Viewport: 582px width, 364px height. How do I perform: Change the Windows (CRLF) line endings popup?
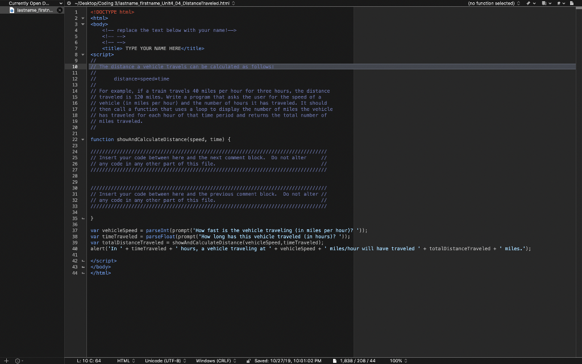point(216,361)
